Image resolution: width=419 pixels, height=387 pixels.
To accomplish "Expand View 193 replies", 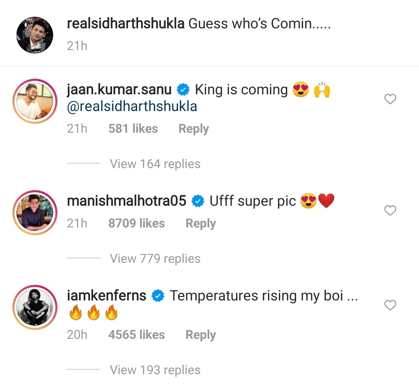I will pyautogui.click(x=155, y=370).
